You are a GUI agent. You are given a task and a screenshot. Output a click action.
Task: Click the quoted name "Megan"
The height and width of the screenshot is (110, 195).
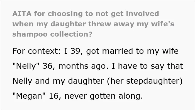coord(29,96)
